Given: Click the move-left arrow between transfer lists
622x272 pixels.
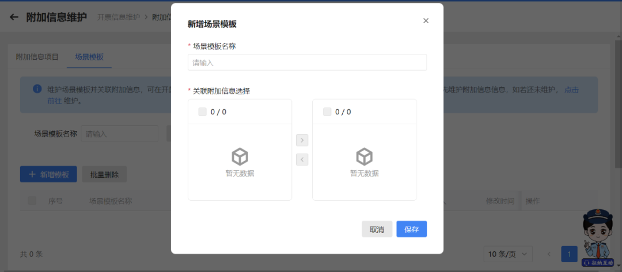Looking at the screenshot, I should [x=302, y=160].
